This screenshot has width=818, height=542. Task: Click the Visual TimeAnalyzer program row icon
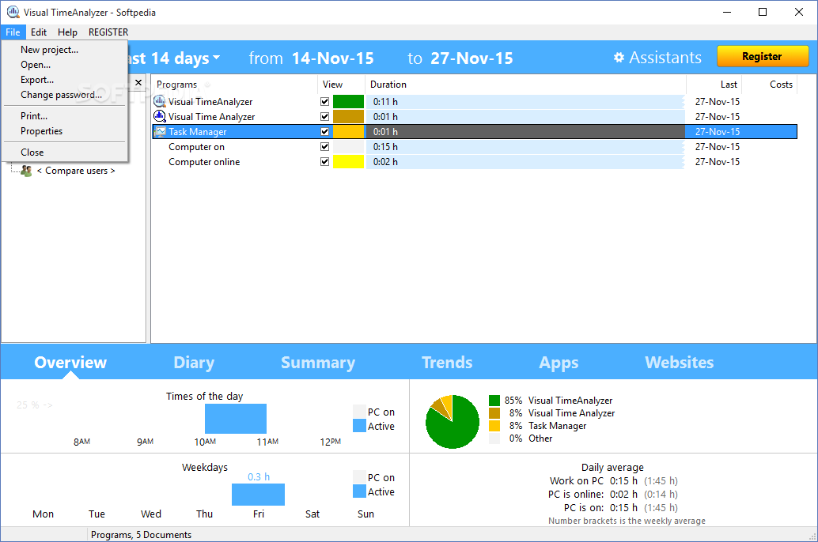[x=160, y=102]
